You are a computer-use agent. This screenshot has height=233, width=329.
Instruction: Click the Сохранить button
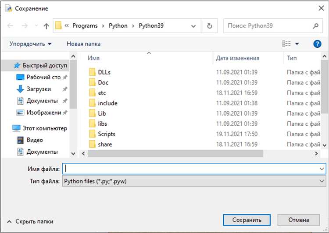click(x=247, y=220)
